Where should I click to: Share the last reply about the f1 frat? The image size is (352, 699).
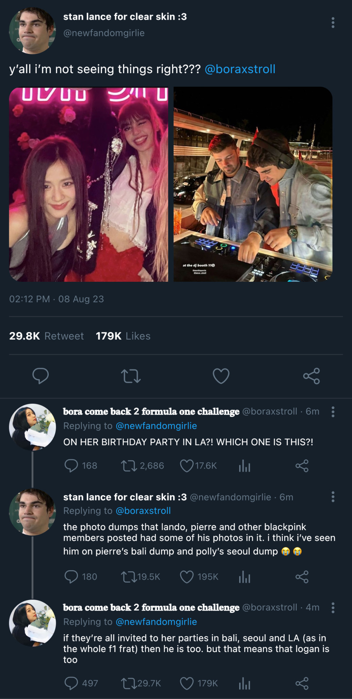[302, 683]
